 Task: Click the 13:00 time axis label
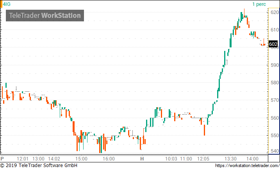(39, 159)
